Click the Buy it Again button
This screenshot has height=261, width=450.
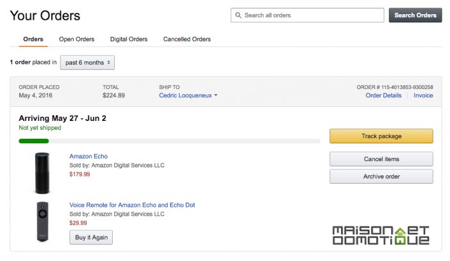91,237
